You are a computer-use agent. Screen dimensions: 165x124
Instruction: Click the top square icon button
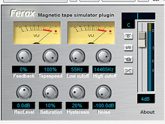click(x=128, y=36)
